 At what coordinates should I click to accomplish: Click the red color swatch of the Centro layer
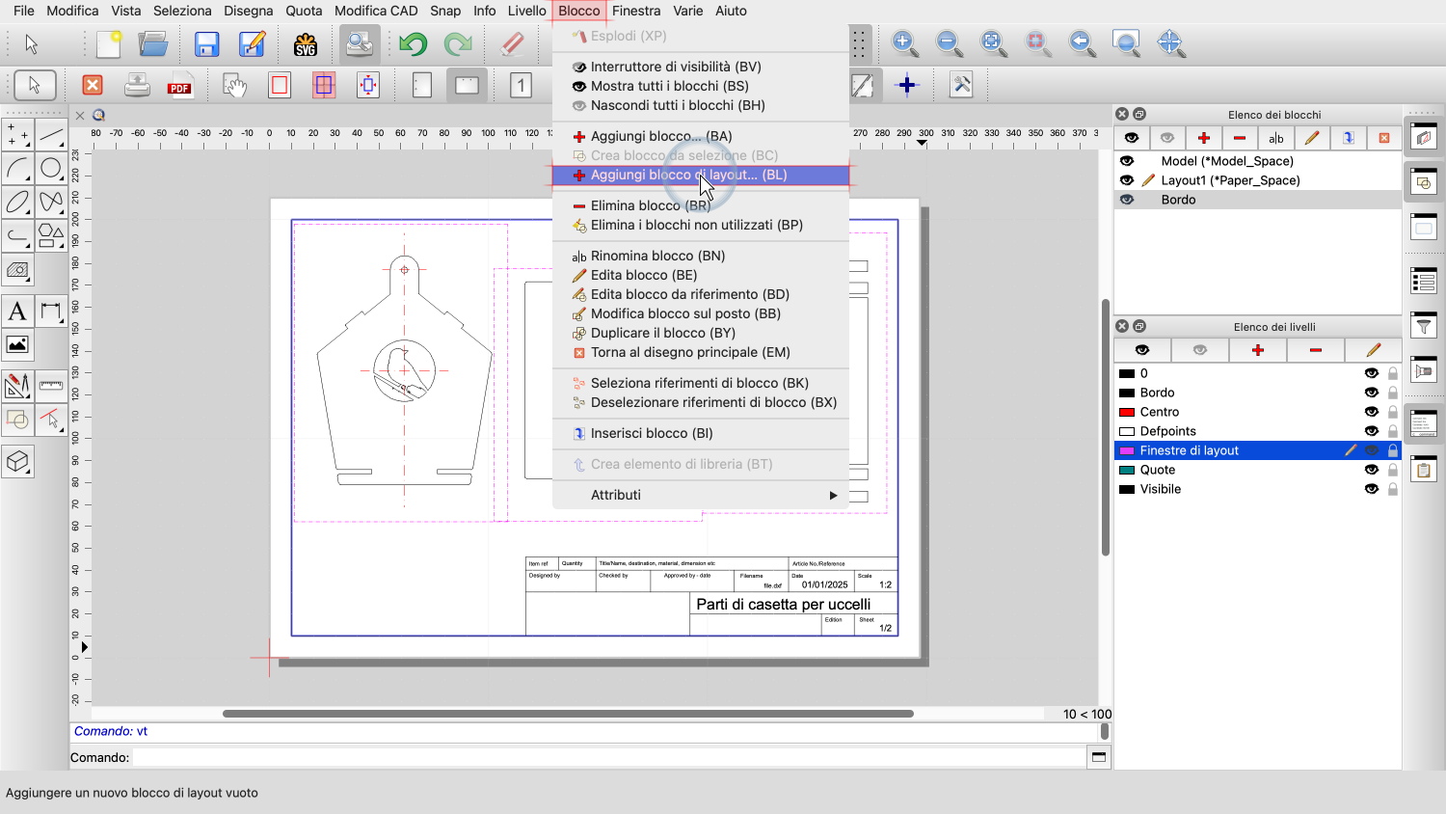pyautogui.click(x=1126, y=412)
